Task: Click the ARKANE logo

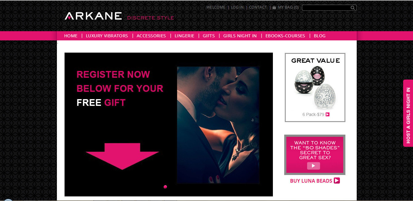Action: tap(93, 16)
